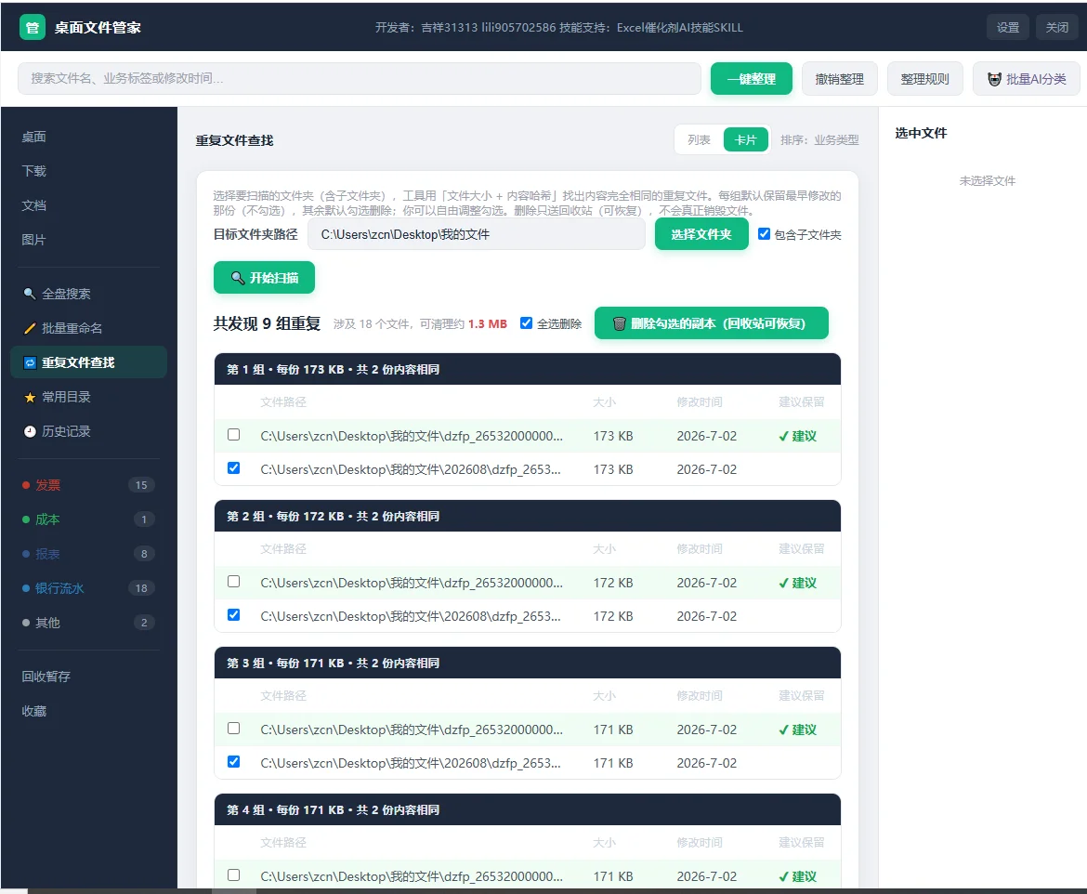Filter by the 报表 tag
The image size is (1087, 894).
pos(89,554)
